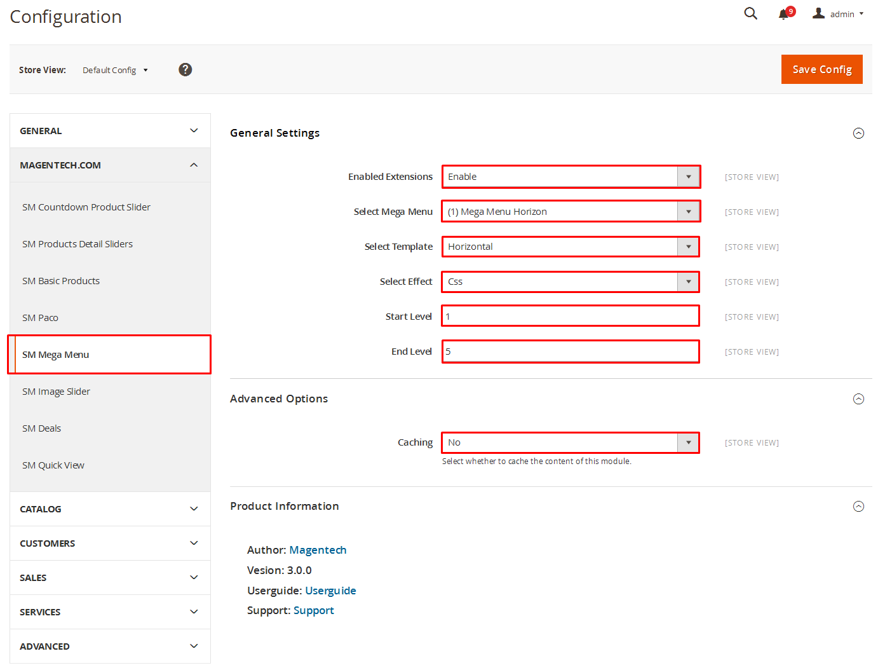The width and height of the screenshot is (885, 670).
Task: Click [STORE VIEW] beside Caching
Action: pos(752,443)
